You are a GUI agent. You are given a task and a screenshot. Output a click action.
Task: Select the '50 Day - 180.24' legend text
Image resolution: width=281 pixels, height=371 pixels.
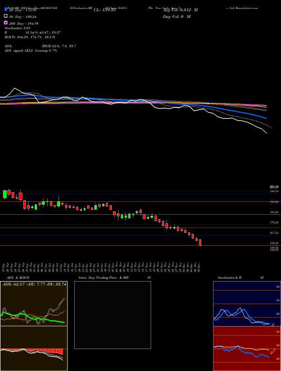(x=22, y=17)
